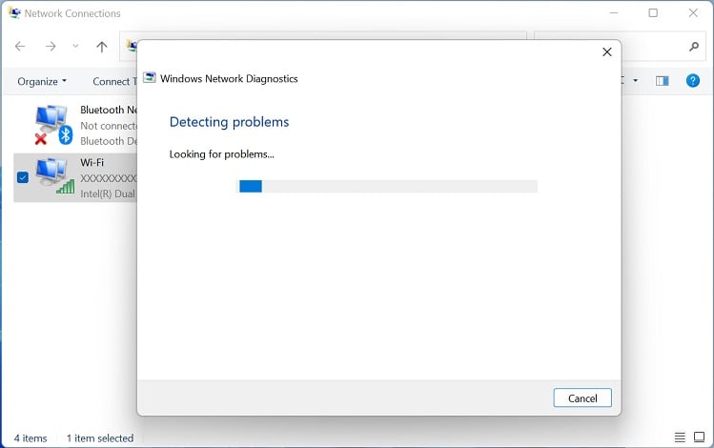Maximize the Network Connections window
The height and width of the screenshot is (448, 714).
(653, 12)
